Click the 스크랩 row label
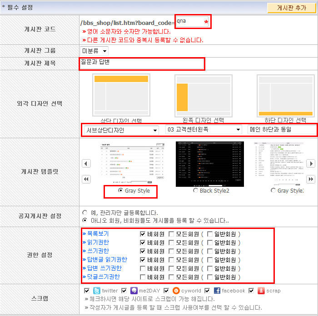Viewport: 318px width, 316px height. tap(40, 298)
